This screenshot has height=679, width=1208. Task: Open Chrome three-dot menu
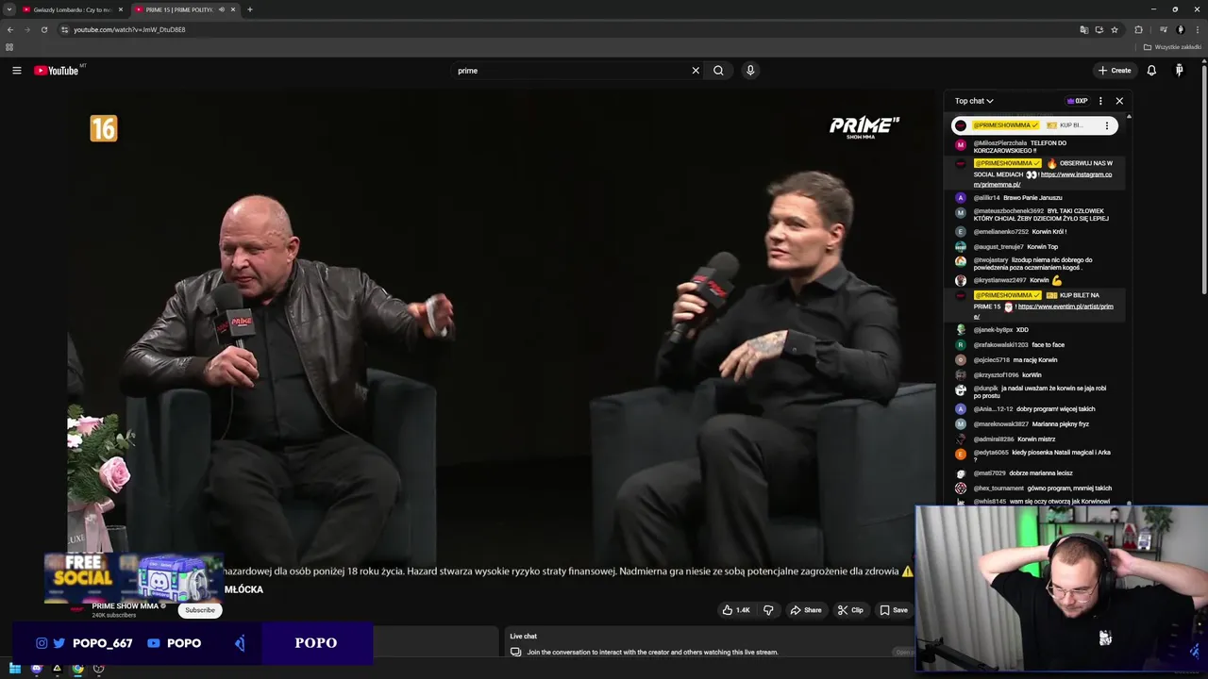1198,29
